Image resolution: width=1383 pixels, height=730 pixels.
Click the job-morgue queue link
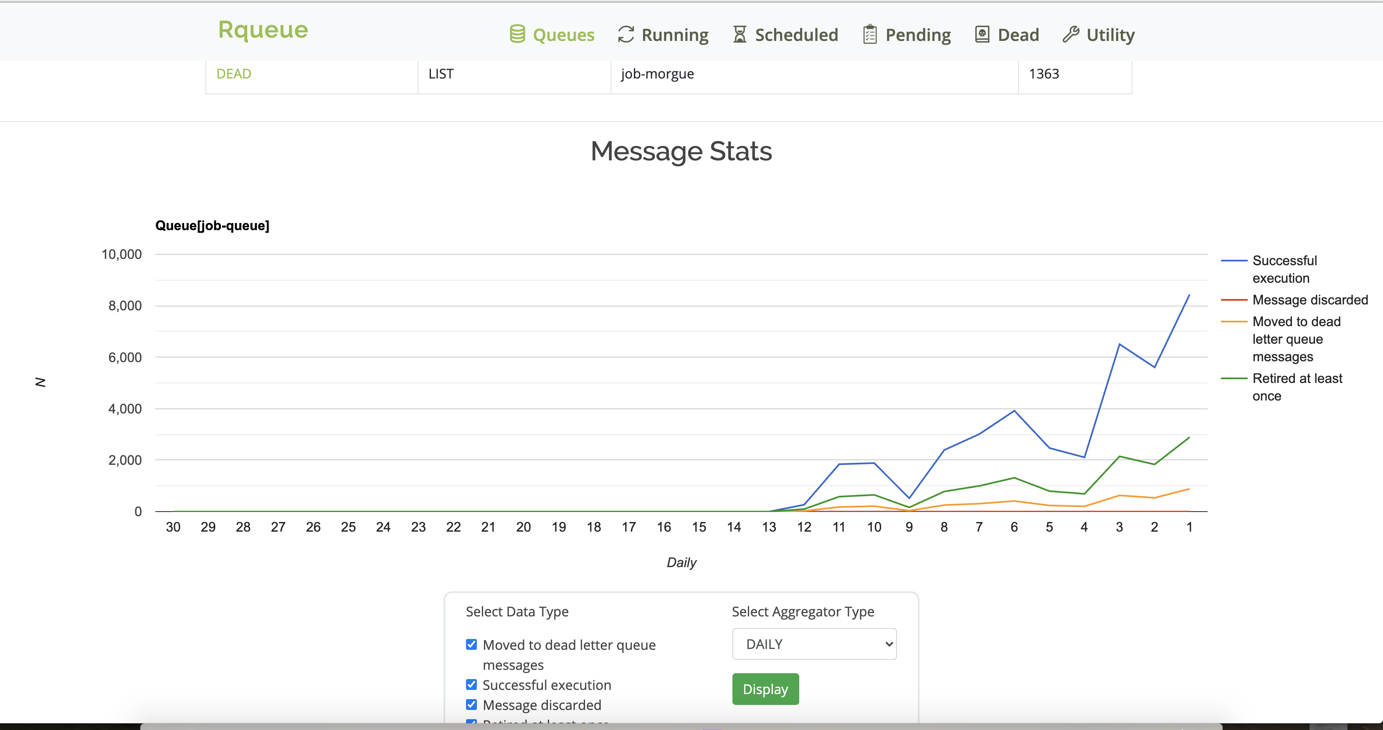(656, 74)
